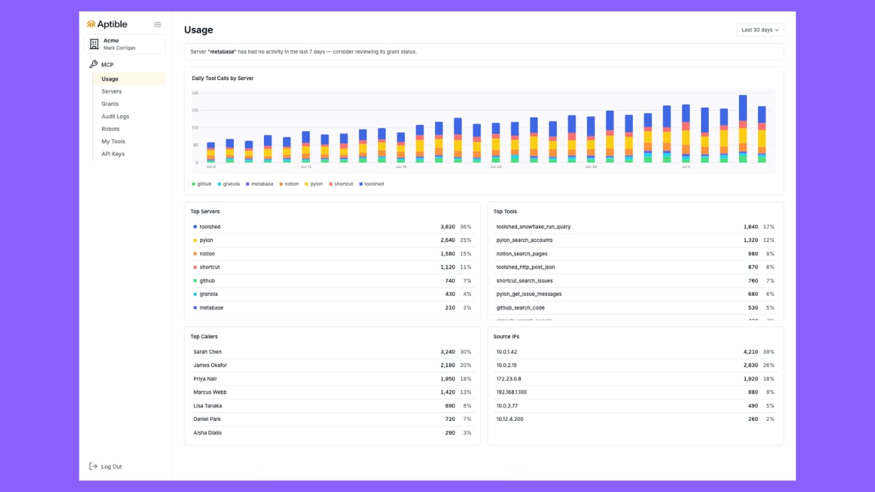Toggle notion series in chart legend
875x492 pixels.
coord(289,184)
